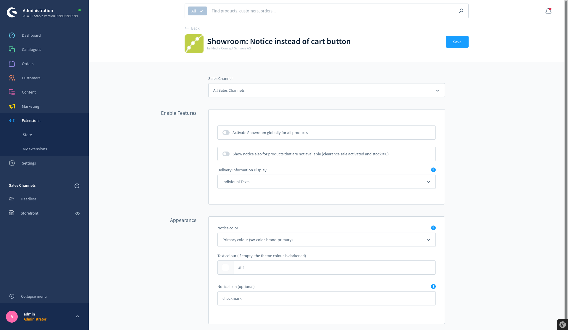Click the Catalogues icon in the sidebar
This screenshot has width=568, height=330.
click(x=12, y=49)
